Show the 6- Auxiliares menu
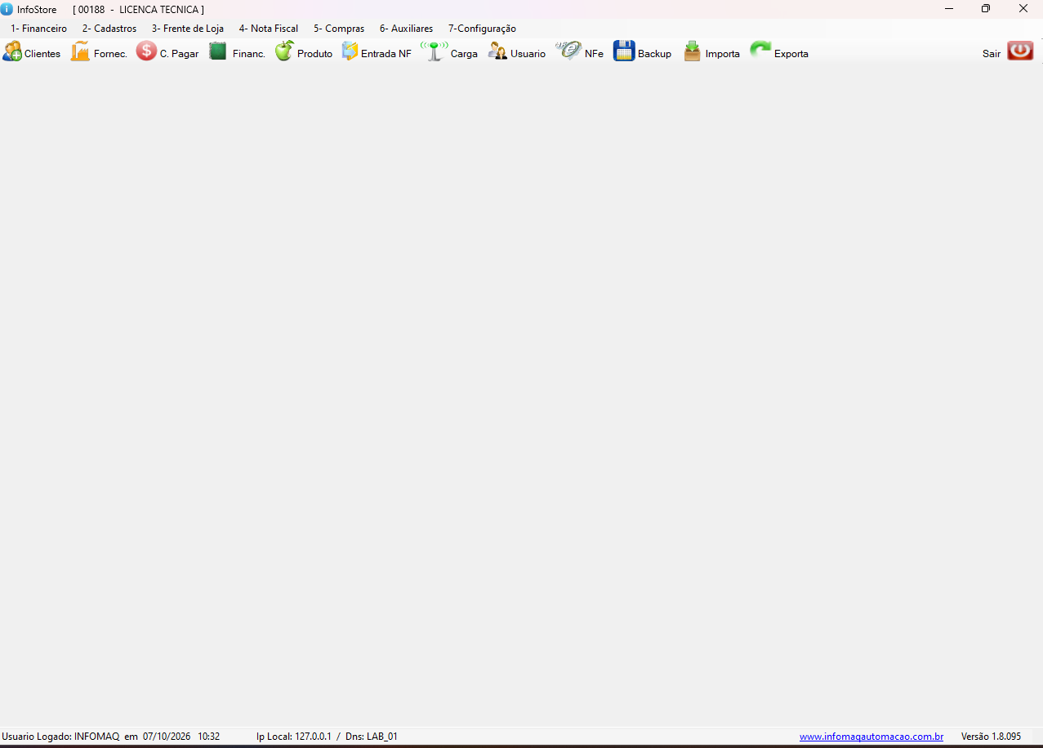This screenshot has width=1043, height=748. tap(407, 29)
